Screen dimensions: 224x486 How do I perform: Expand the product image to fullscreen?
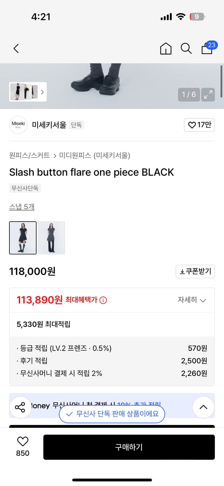208,95
